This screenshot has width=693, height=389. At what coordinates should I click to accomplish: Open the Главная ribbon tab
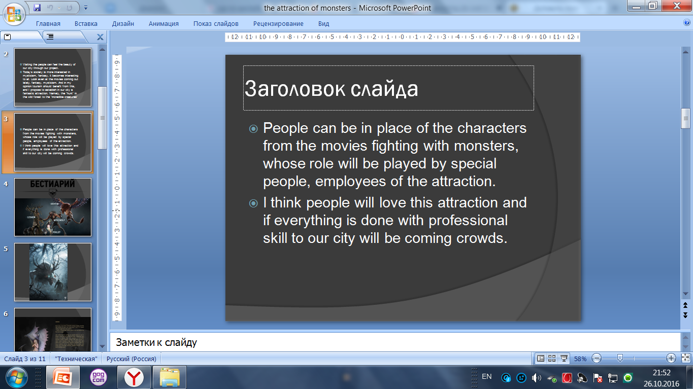(x=48, y=23)
